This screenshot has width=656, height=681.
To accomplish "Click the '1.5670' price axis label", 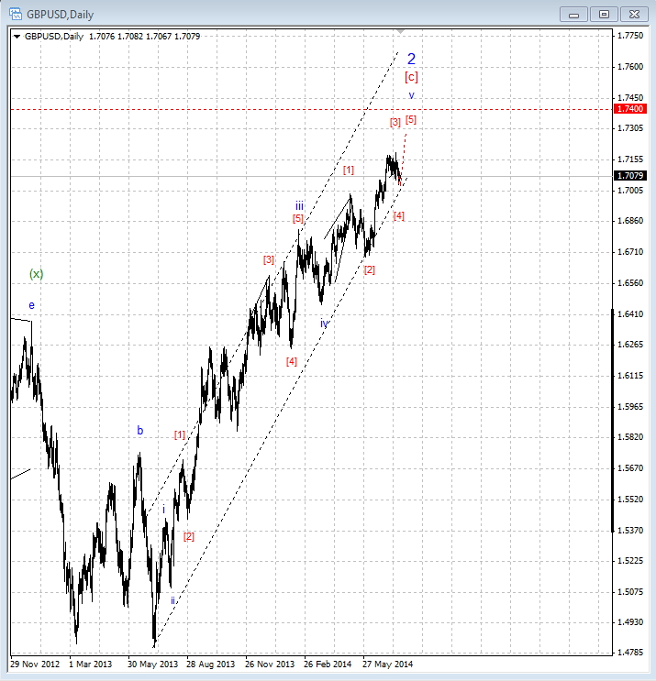I will click(630, 468).
